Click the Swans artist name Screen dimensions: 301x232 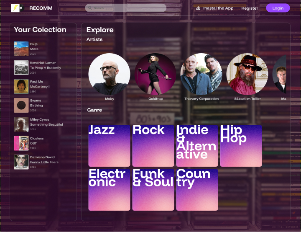(36, 101)
